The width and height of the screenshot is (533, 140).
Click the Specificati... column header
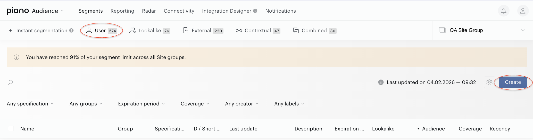pyautogui.click(x=170, y=129)
